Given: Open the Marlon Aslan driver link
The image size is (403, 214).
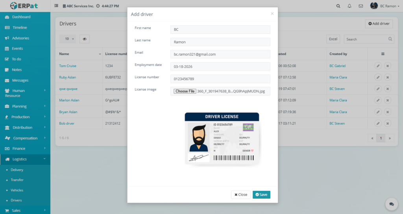Looking at the screenshot, I should click(69, 100).
